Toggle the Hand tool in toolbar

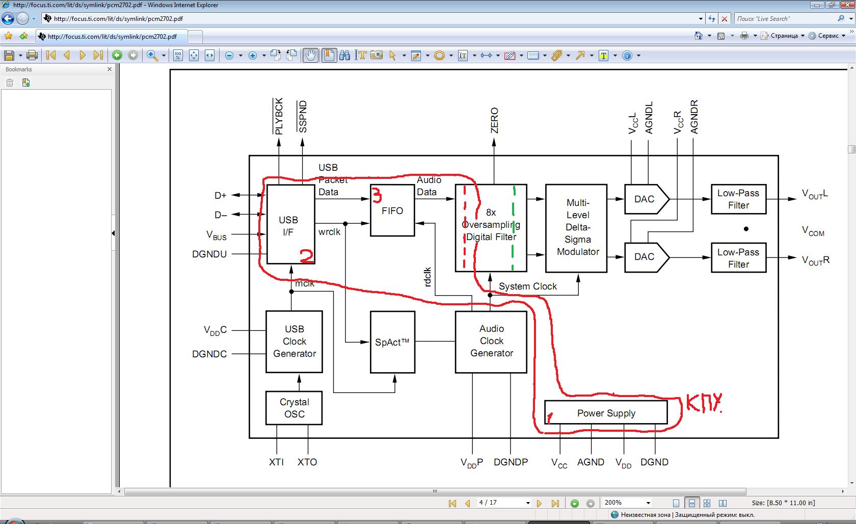pyautogui.click(x=310, y=56)
